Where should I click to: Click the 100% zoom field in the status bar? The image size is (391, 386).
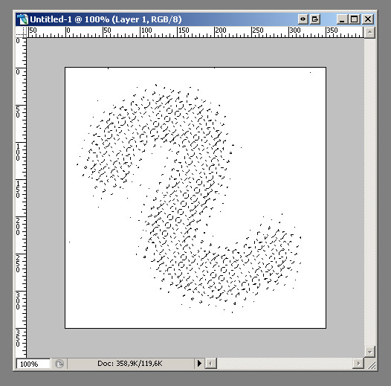coord(33,364)
